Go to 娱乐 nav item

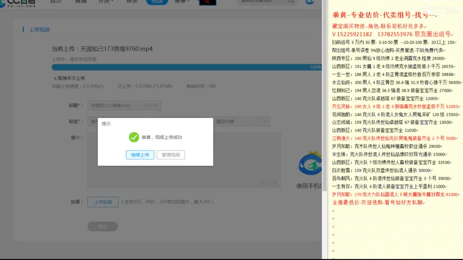click(x=132, y=1)
